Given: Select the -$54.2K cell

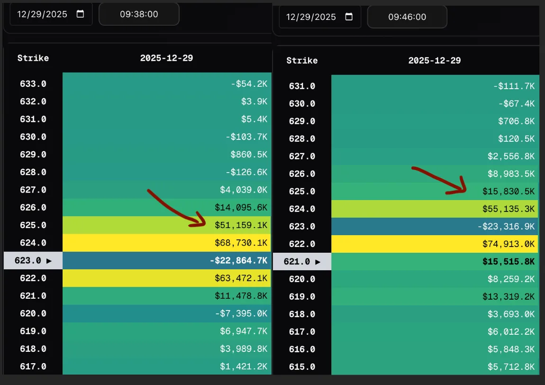Looking at the screenshot, I should 167,84.
